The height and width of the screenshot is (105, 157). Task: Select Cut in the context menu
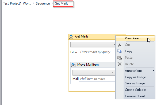point(135,45)
